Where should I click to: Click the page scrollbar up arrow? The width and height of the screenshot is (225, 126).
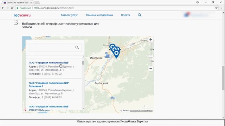[223, 13]
